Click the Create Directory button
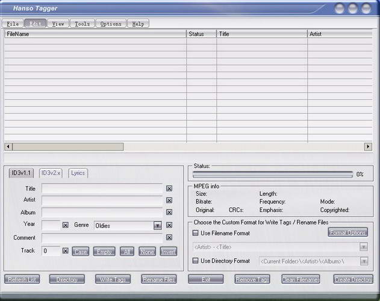Viewport: 380px width, 301px height. click(354, 279)
